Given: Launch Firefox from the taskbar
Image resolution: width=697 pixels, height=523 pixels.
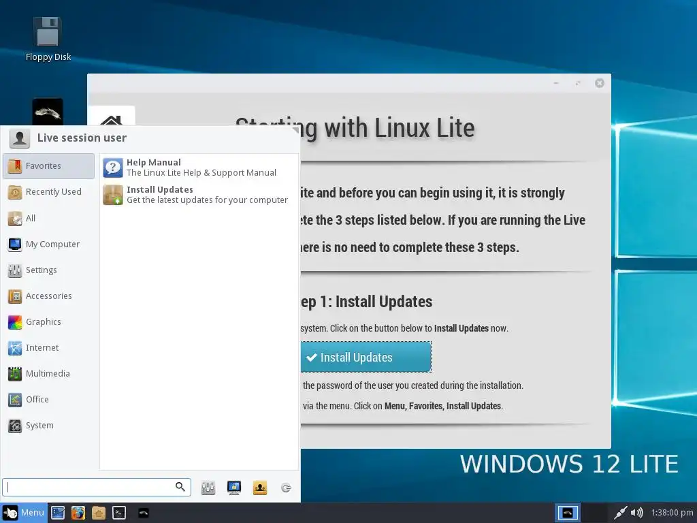Looking at the screenshot, I should [78, 513].
